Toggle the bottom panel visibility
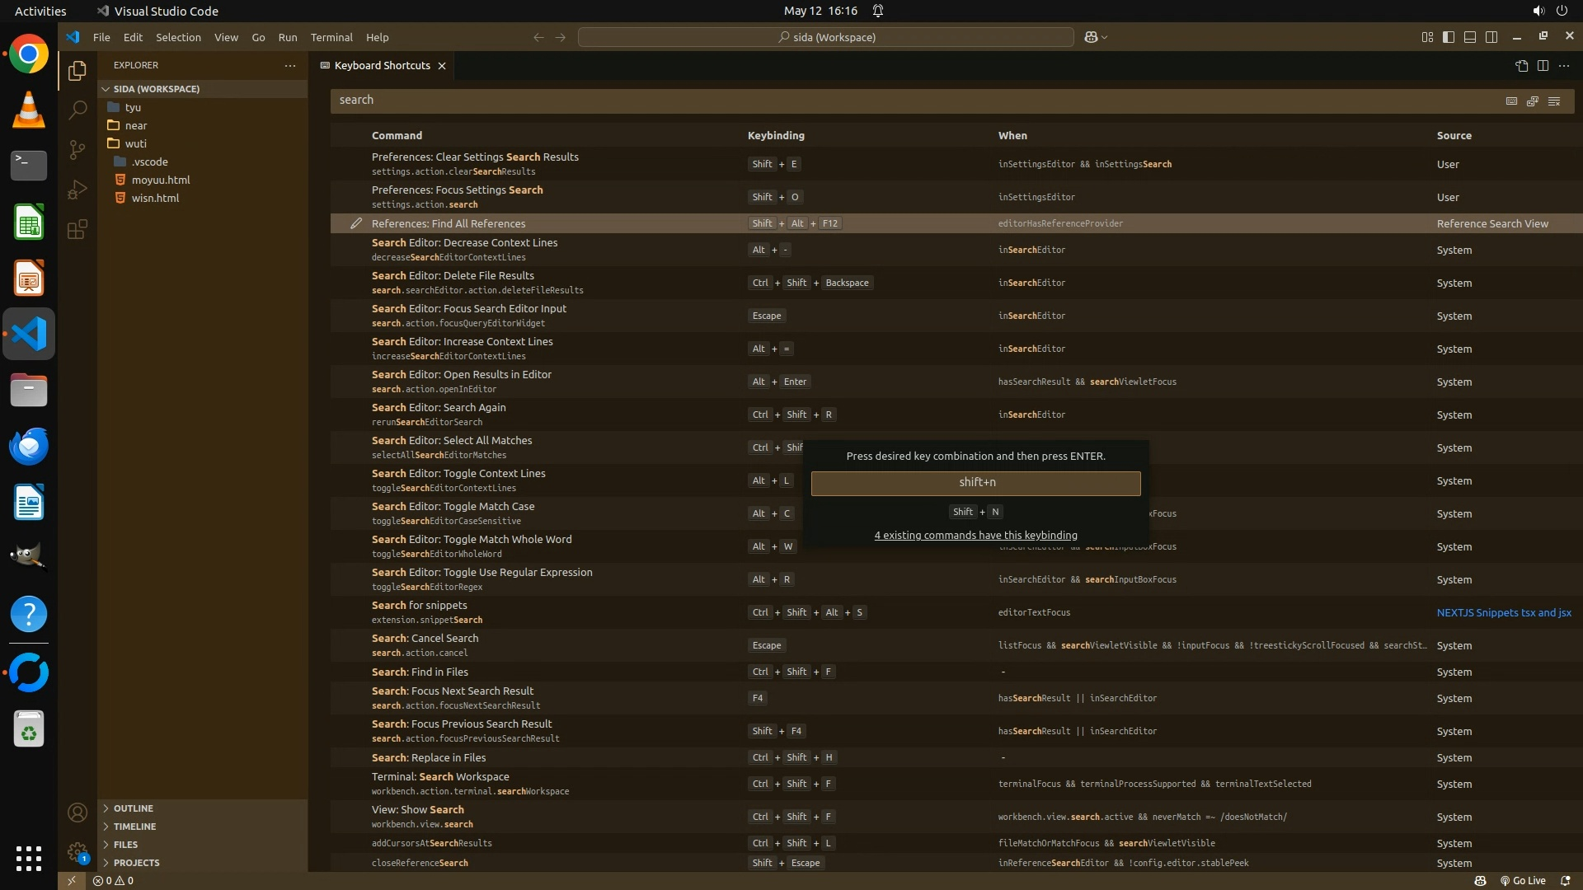This screenshot has height=890, width=1583. pyautogui.click(x=1470, y=37)
